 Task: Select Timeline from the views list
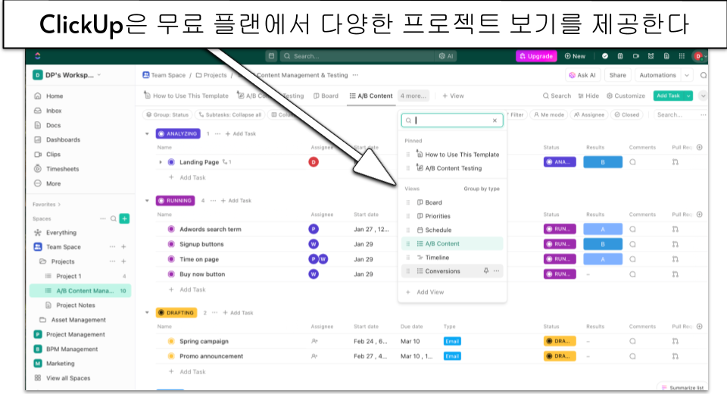[x=437, y=258]
